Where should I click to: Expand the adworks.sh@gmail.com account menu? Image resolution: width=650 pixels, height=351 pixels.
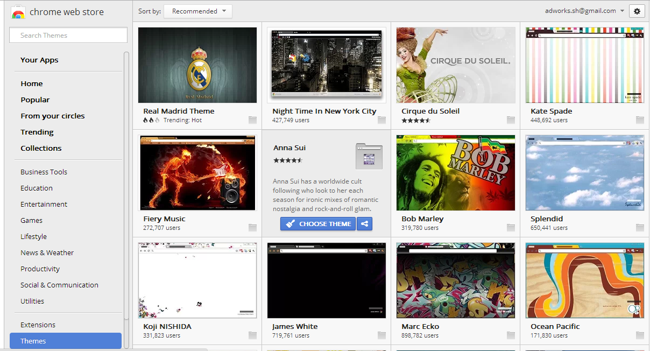(x=584, y=11)
